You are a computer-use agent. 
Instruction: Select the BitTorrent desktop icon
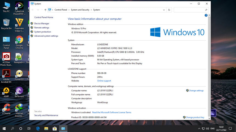[19, 92]
